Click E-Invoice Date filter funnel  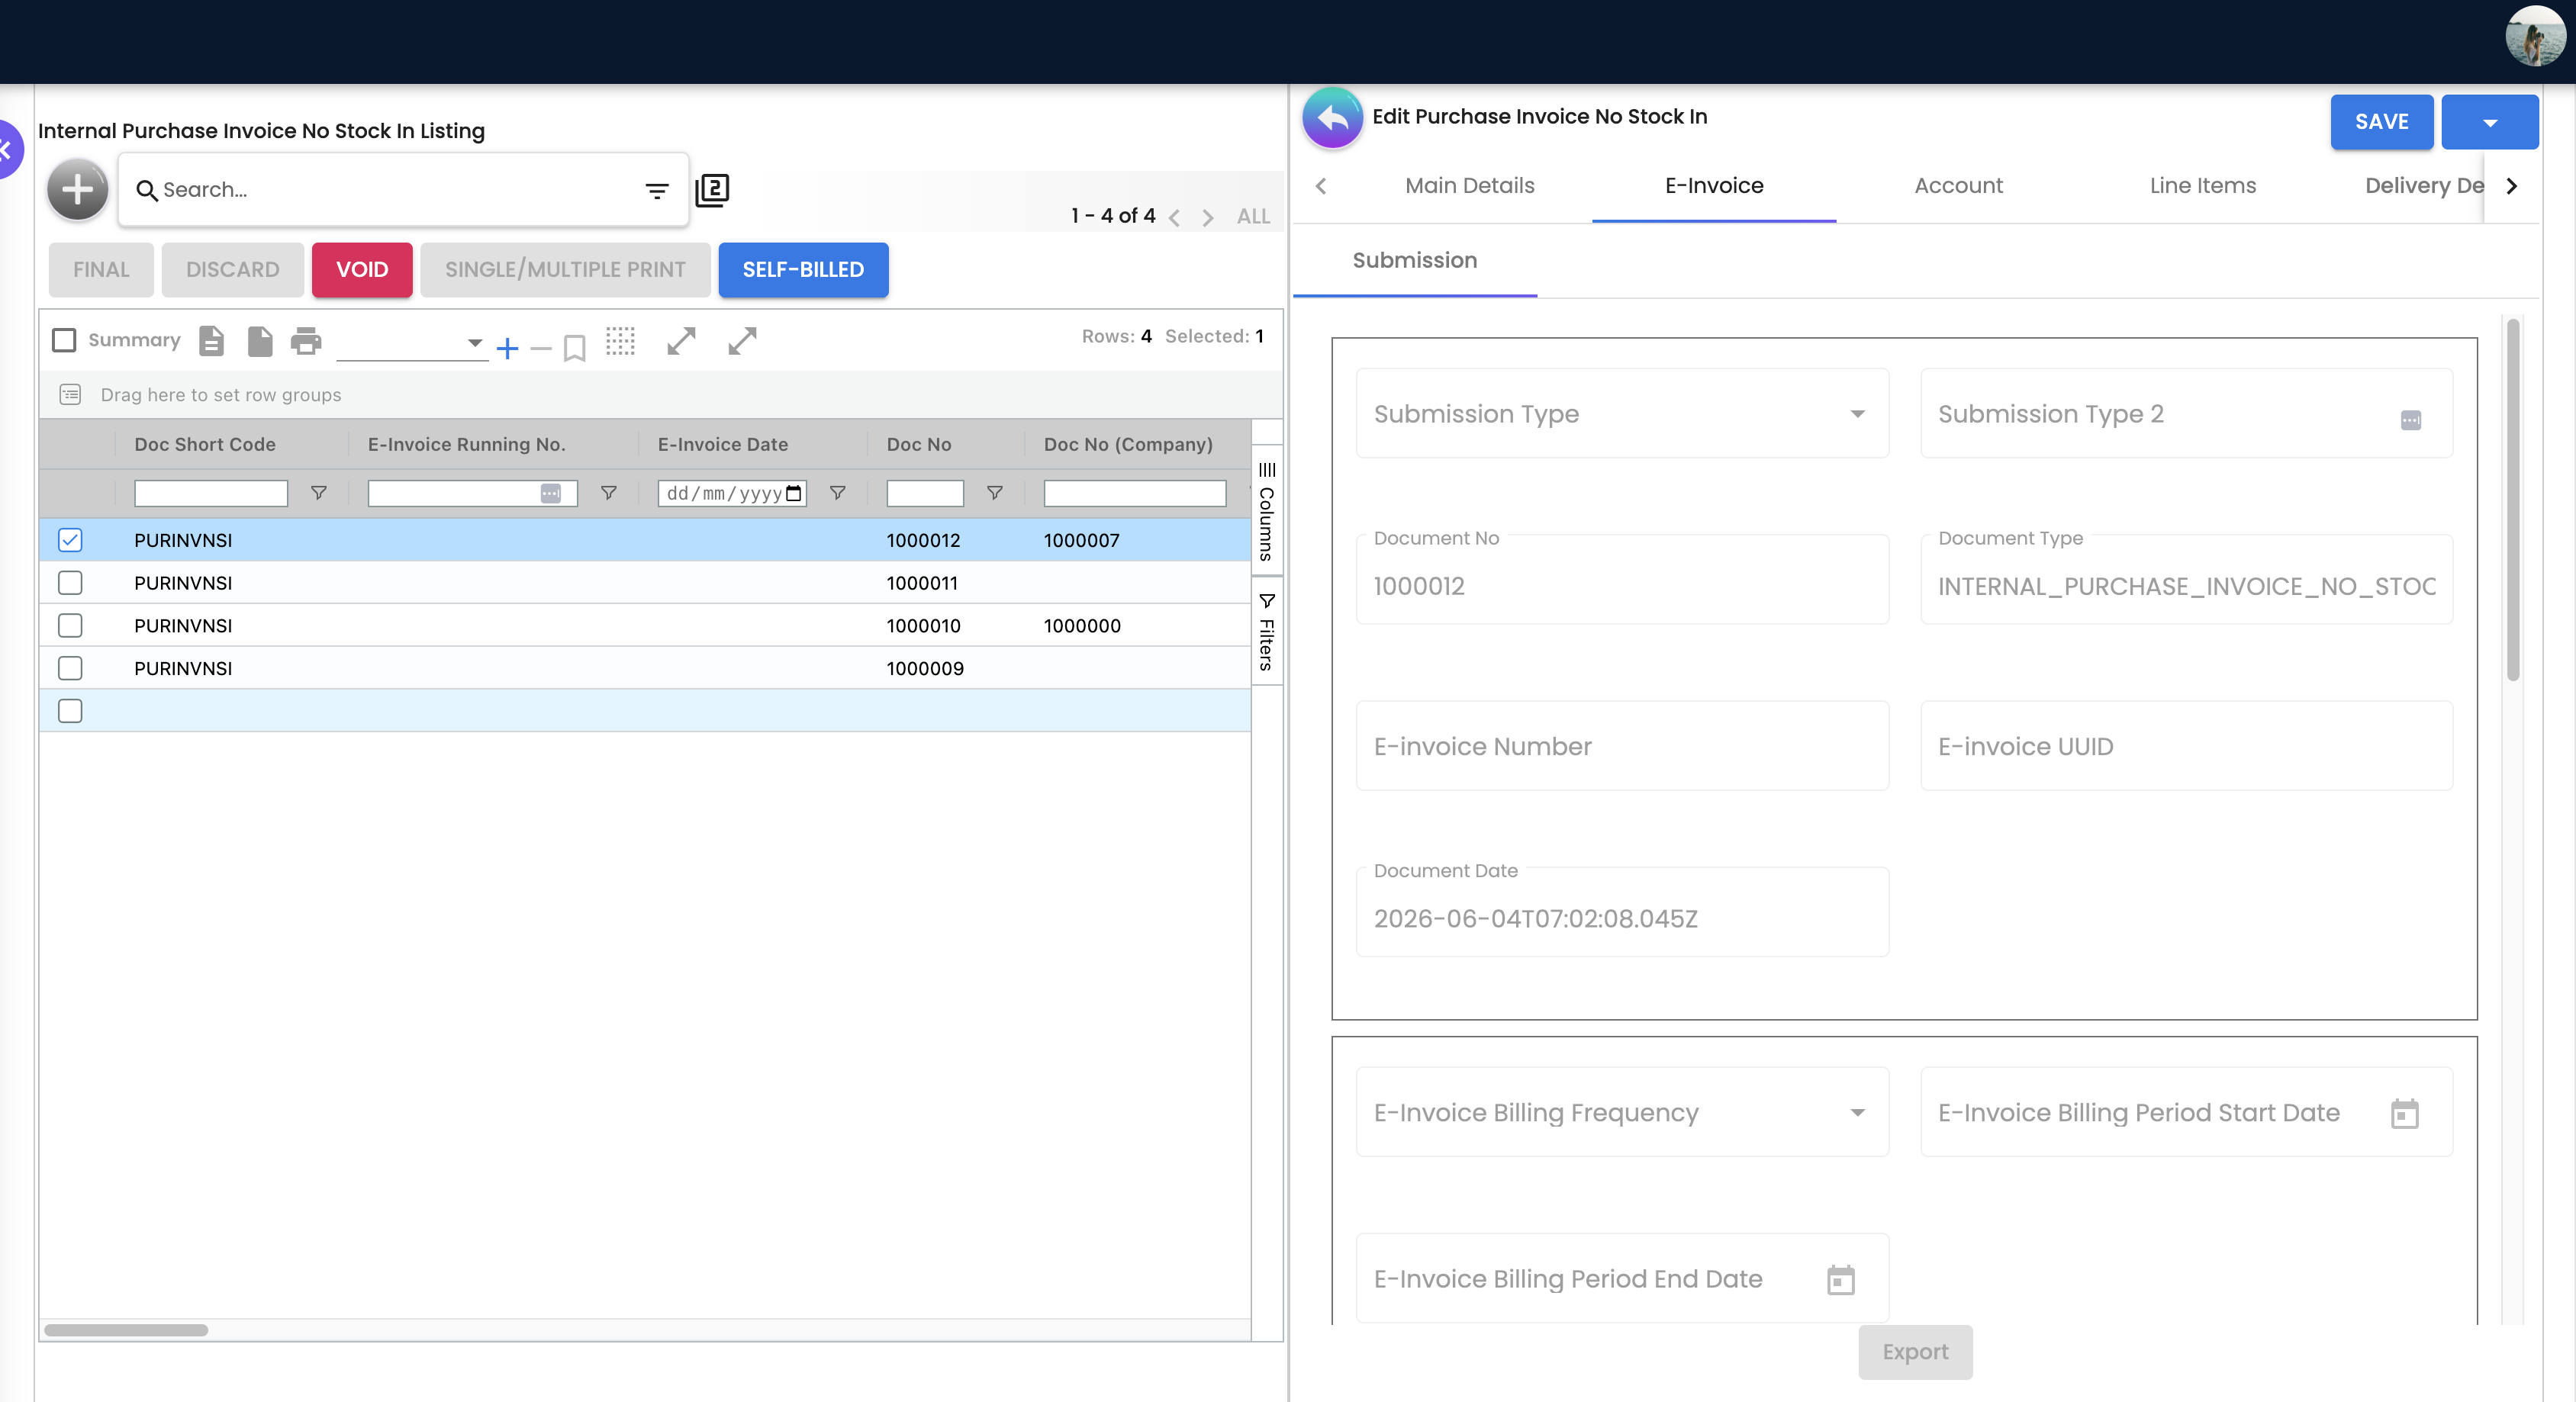(838, 493)
